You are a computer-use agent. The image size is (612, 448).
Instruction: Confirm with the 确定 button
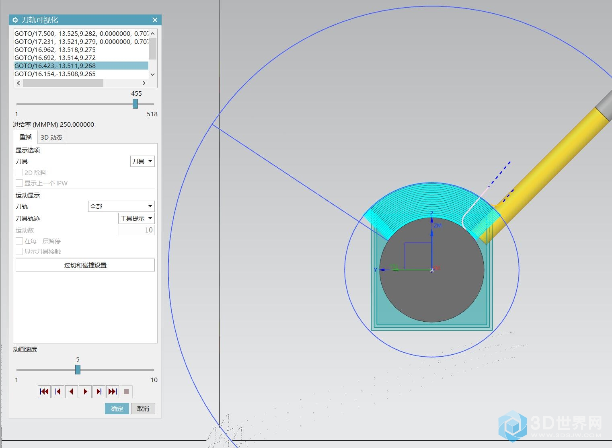coord(117,409)
